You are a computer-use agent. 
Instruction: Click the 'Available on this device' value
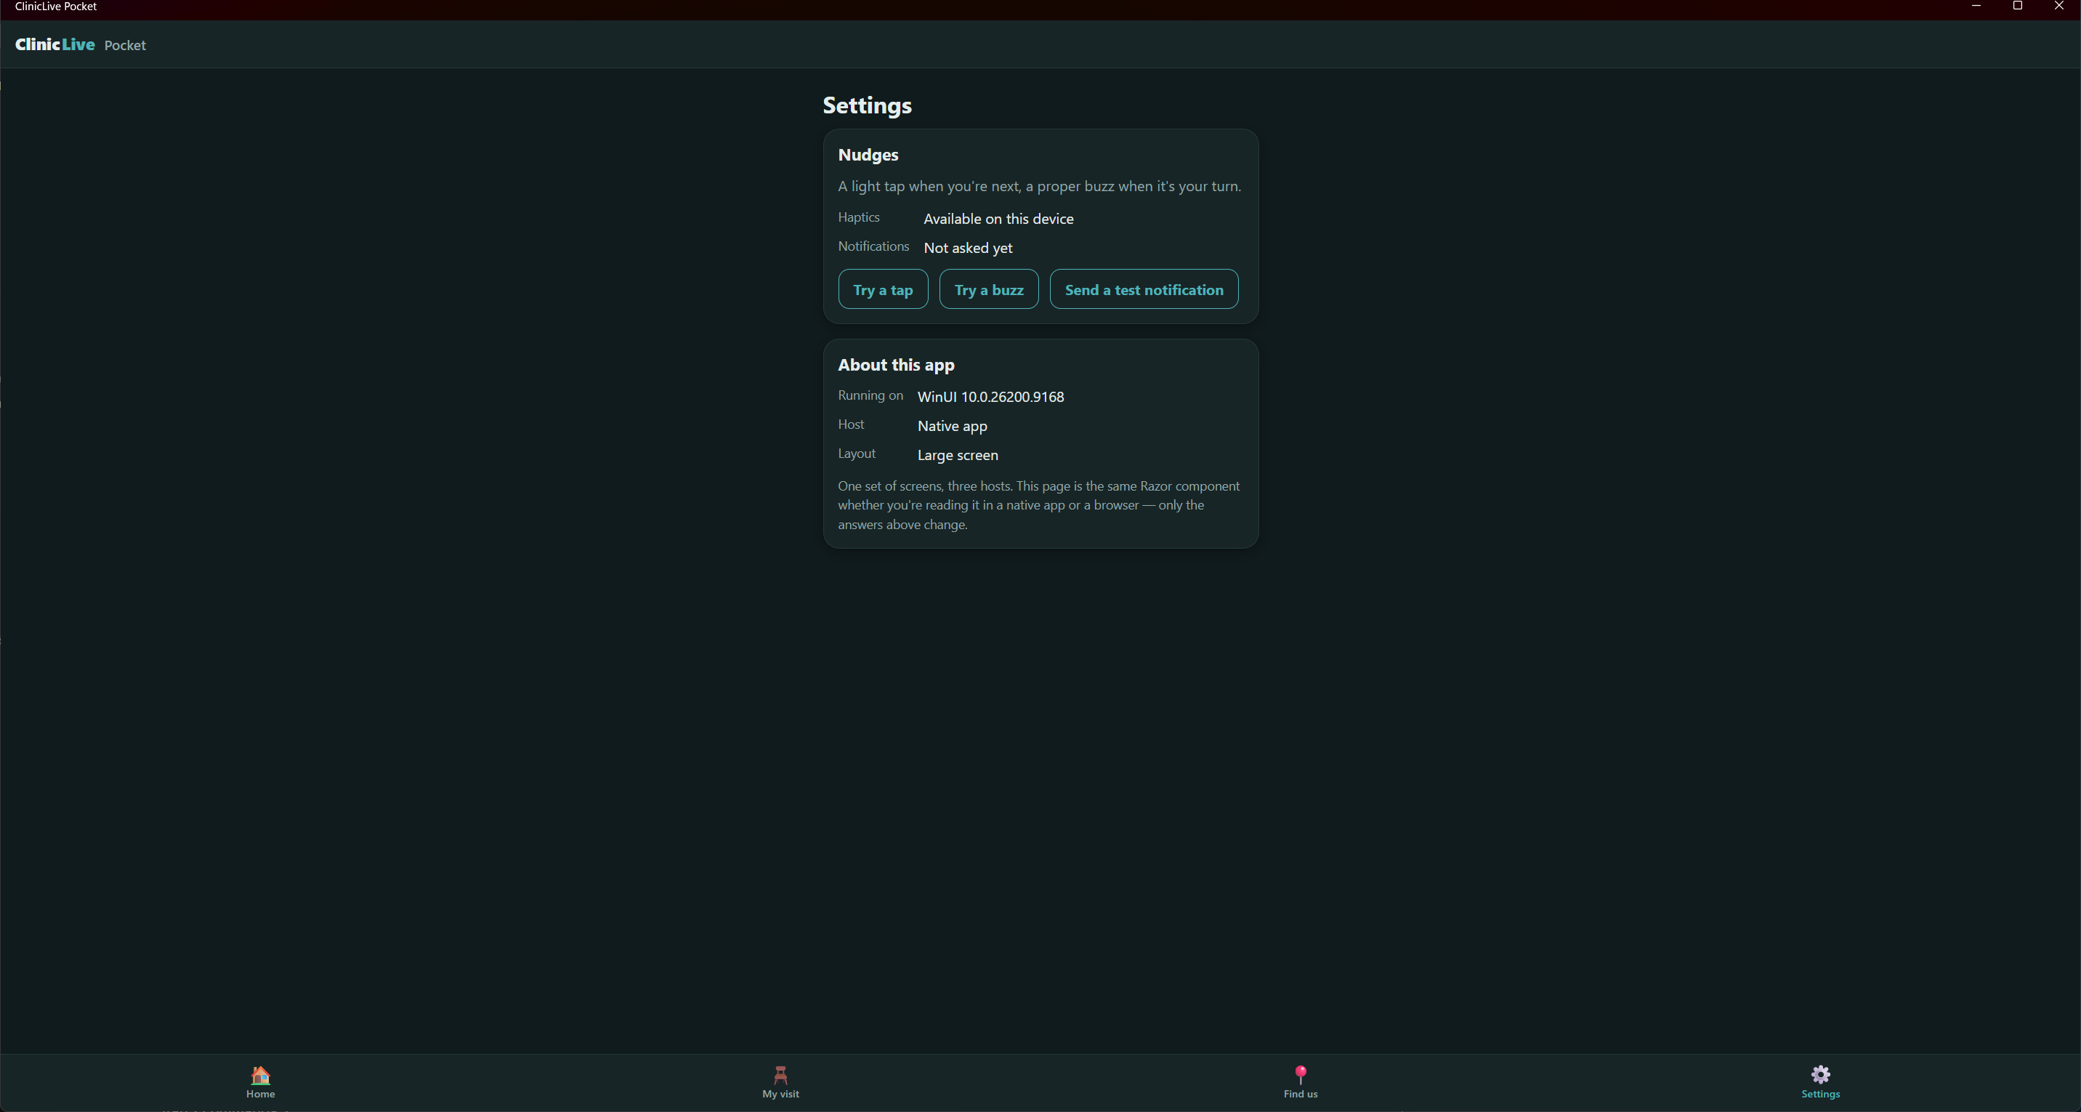[x=998, y=219]
